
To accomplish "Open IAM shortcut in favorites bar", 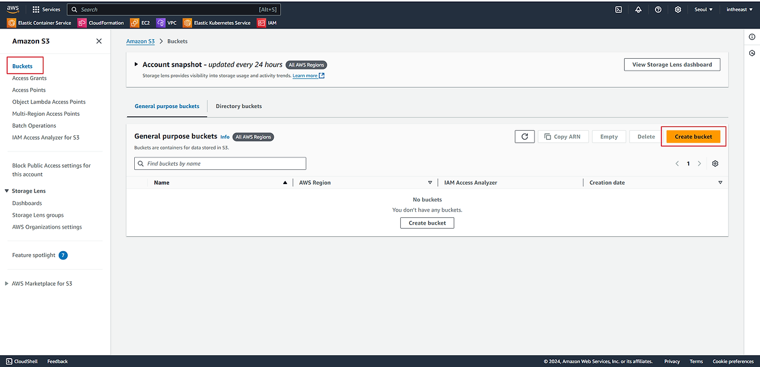I will click(x=267, y=23).
